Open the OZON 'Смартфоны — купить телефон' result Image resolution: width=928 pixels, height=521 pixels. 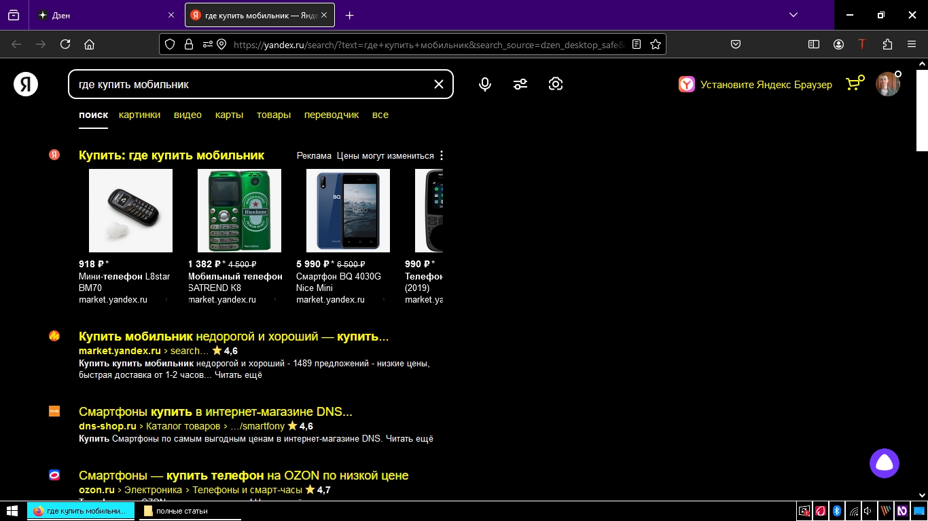click(x=243, y=476)
